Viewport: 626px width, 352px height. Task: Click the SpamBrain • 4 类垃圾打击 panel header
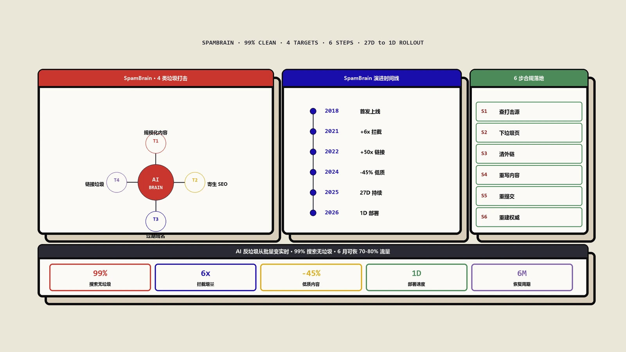pos(156,78)
